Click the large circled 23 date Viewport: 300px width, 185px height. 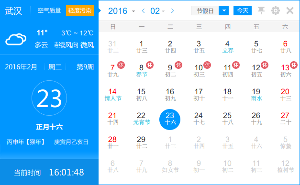point(49,98)
